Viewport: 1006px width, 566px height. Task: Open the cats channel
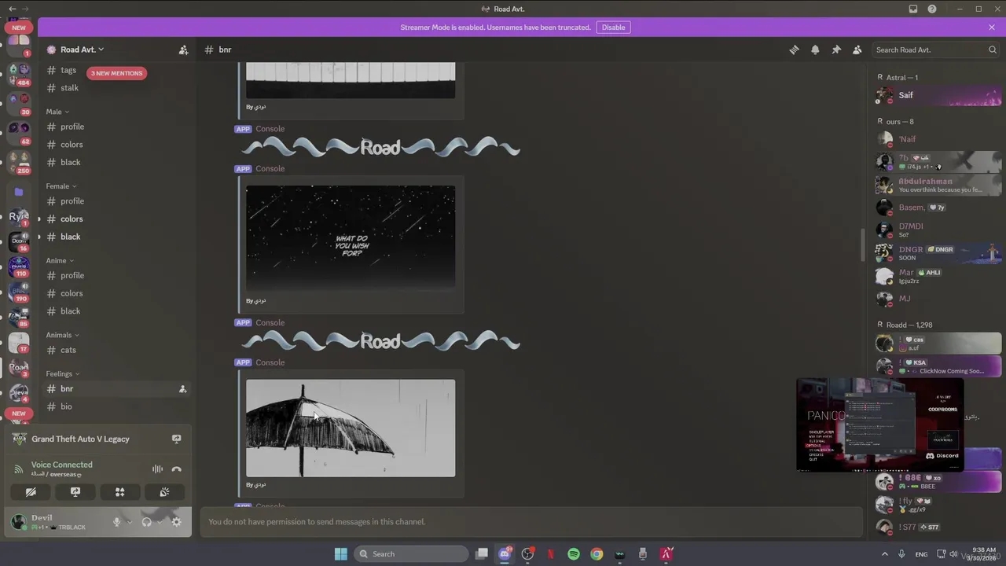(116, 351)
